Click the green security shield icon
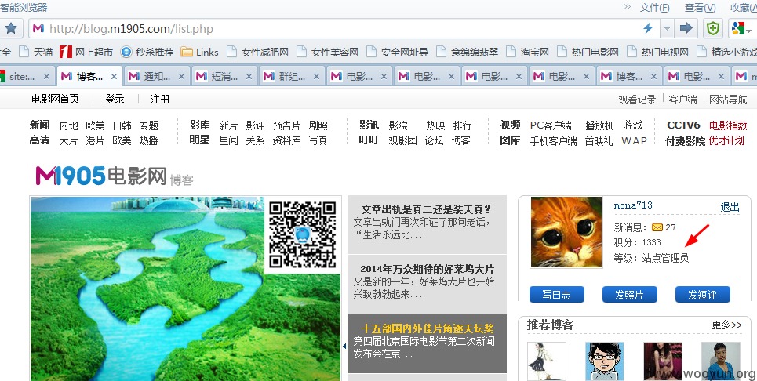Screen dimensions: 757x381 pyautogui.click(x=713, y=28)
